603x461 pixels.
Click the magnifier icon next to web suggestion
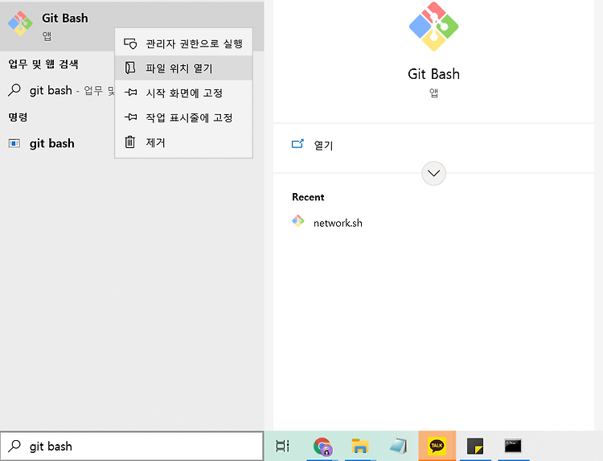pyautogui.click(x=14, y=90)
